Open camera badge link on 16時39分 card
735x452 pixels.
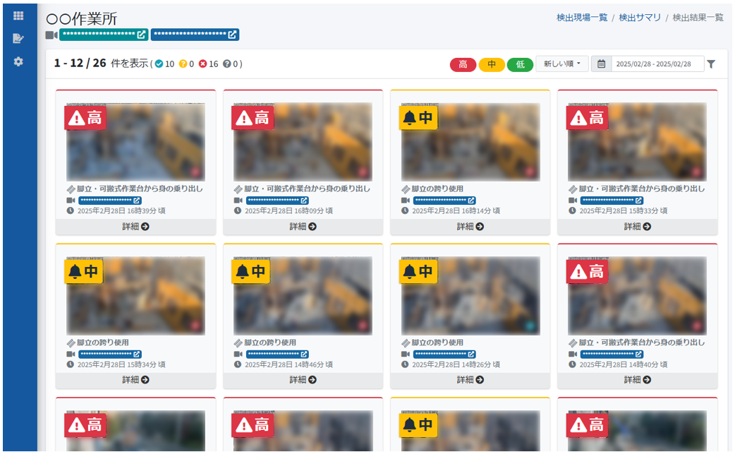[x=110, y=201]
